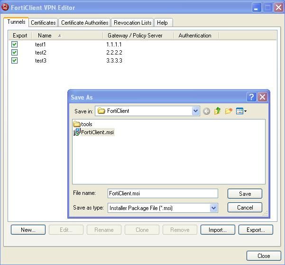Select the test3 tunnel name
Screen dimensions: 285x265
click(x=41, y=61)
